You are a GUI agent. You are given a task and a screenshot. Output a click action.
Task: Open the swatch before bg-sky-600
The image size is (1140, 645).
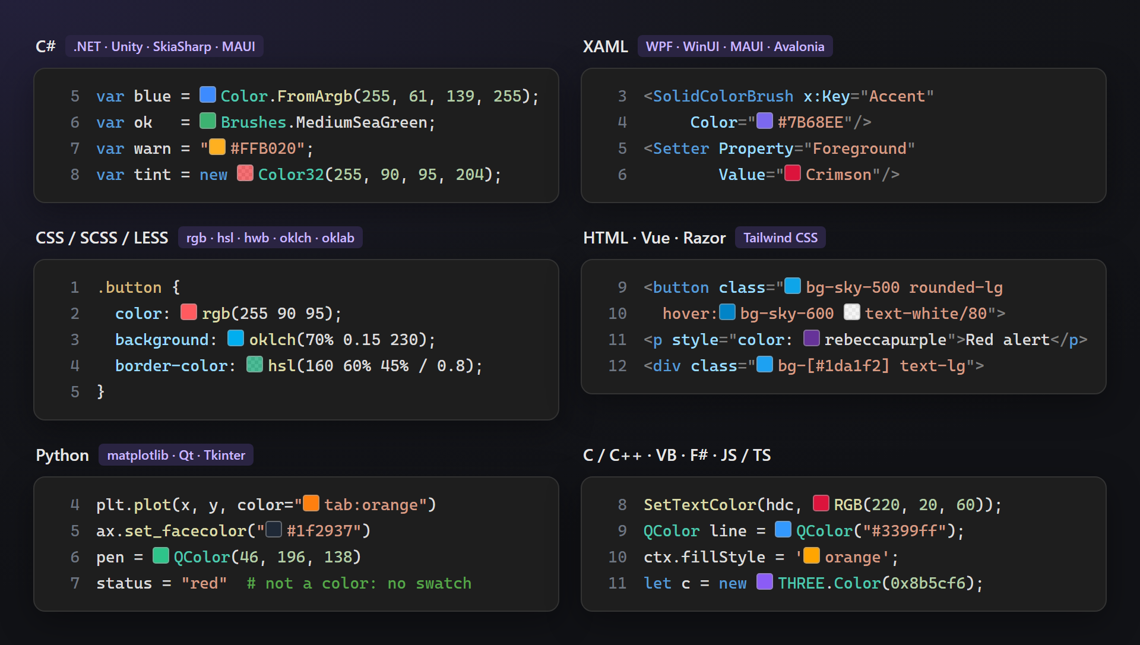[x=727, y=312]
